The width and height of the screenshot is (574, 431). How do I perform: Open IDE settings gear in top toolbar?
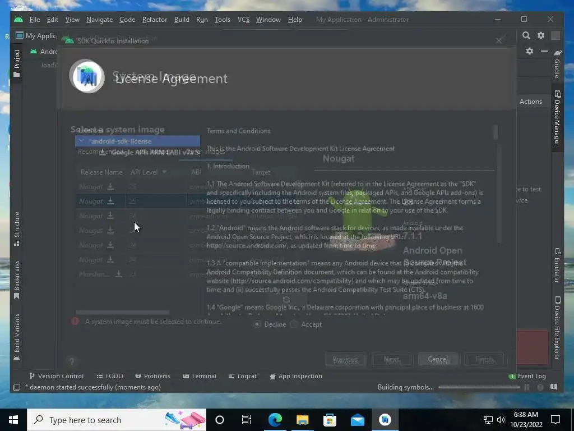pos(541,35)
